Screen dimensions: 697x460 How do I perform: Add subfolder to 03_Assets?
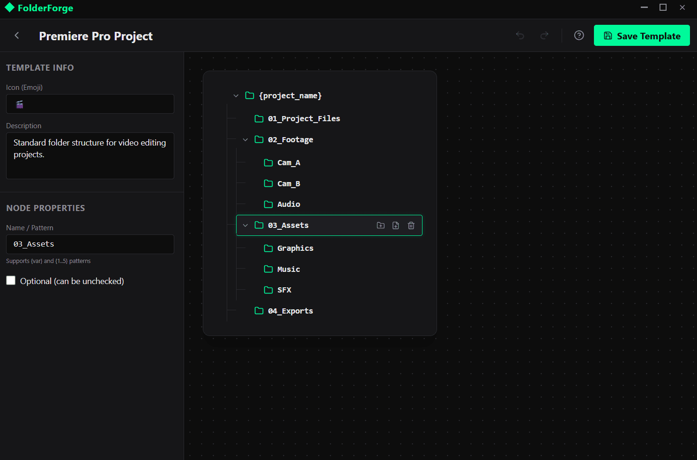tap(381, 226)
